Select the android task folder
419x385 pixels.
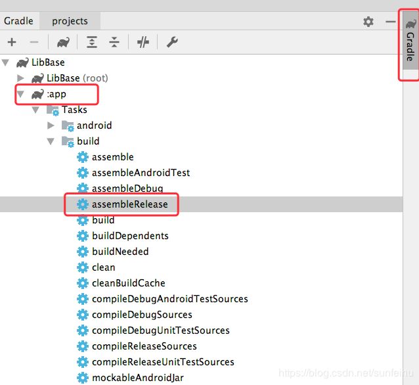point(201,125)
